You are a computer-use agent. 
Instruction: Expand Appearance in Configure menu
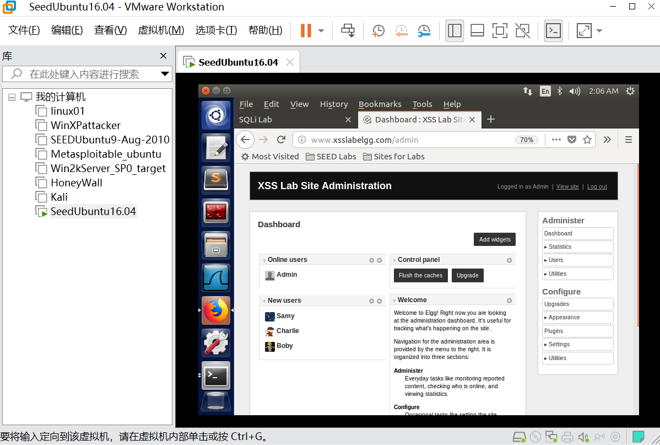[x=577, y=317]
